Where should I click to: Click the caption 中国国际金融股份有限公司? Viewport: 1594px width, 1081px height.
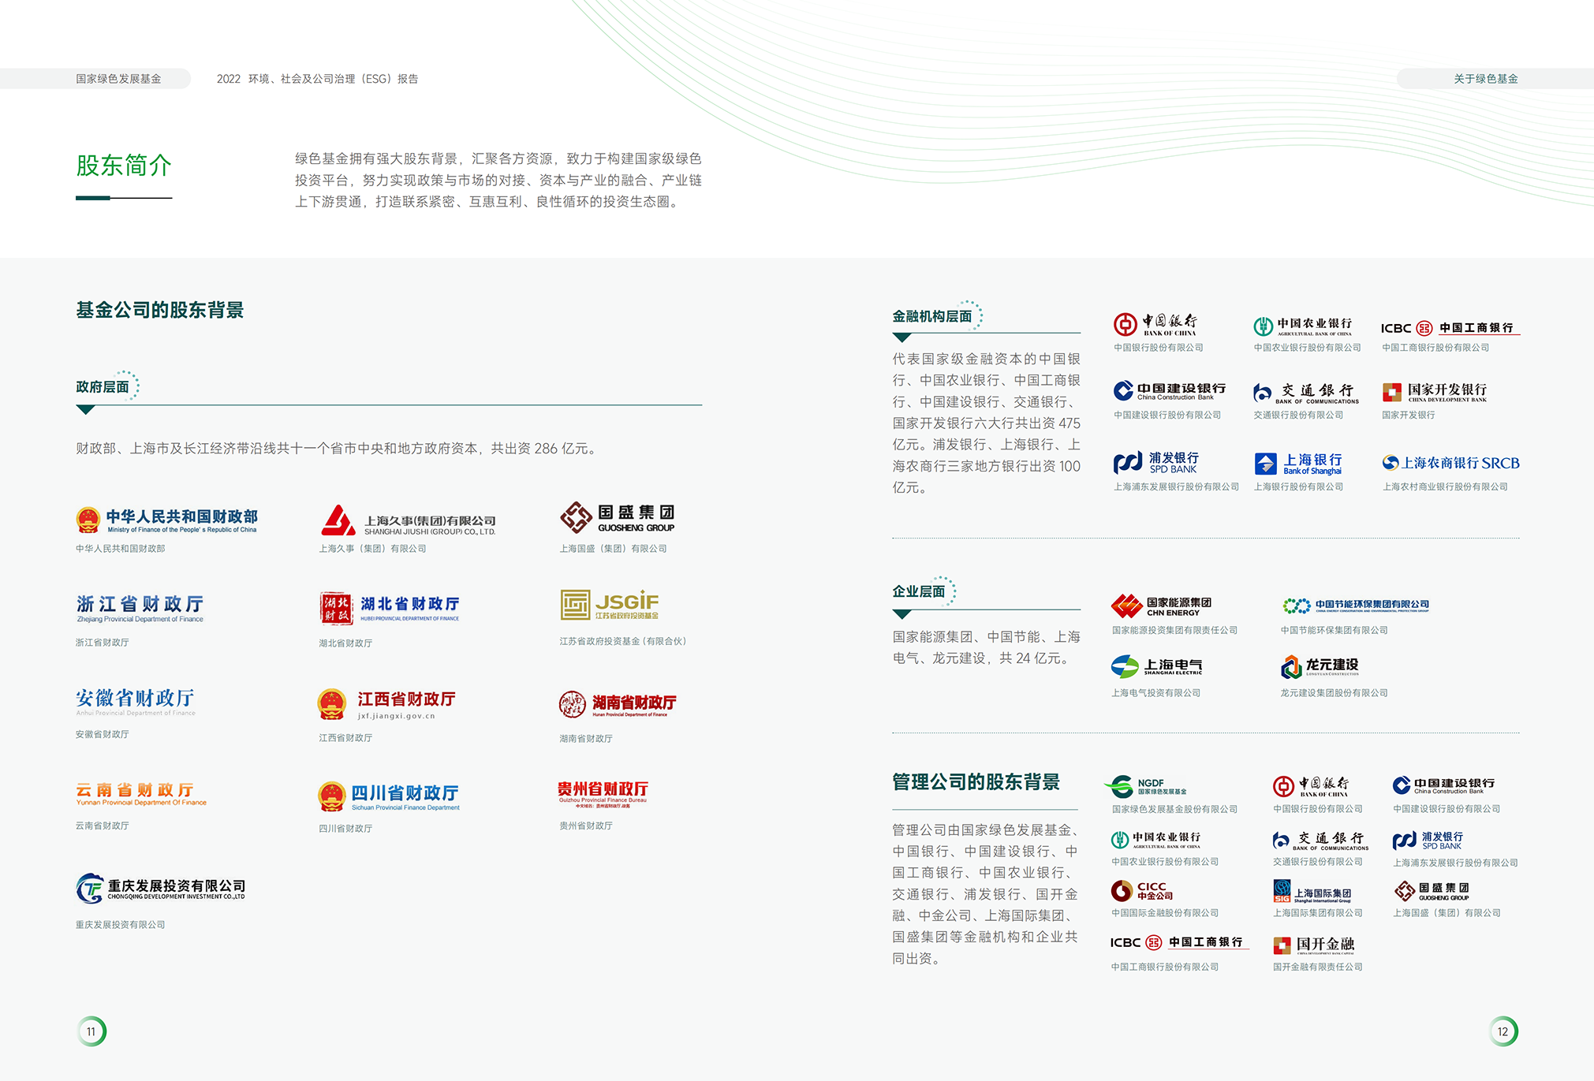coord(1165,913)
